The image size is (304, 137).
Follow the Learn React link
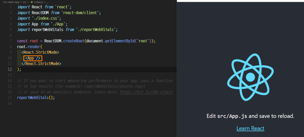tap(250, 128)
